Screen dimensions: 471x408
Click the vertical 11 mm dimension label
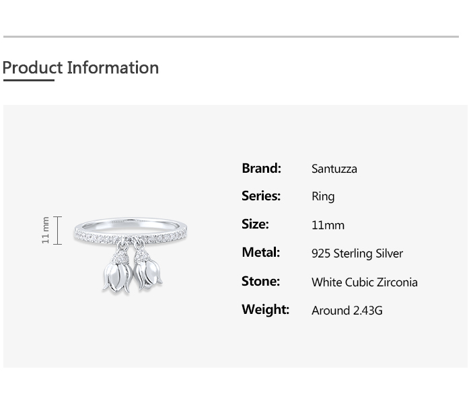(x=46, y=230)
